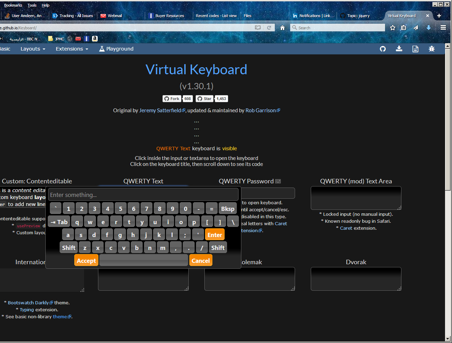Open the Tools menu
The height and width of the screenshot is (343, 452).
pyautogui.click(x=32, y=5)
